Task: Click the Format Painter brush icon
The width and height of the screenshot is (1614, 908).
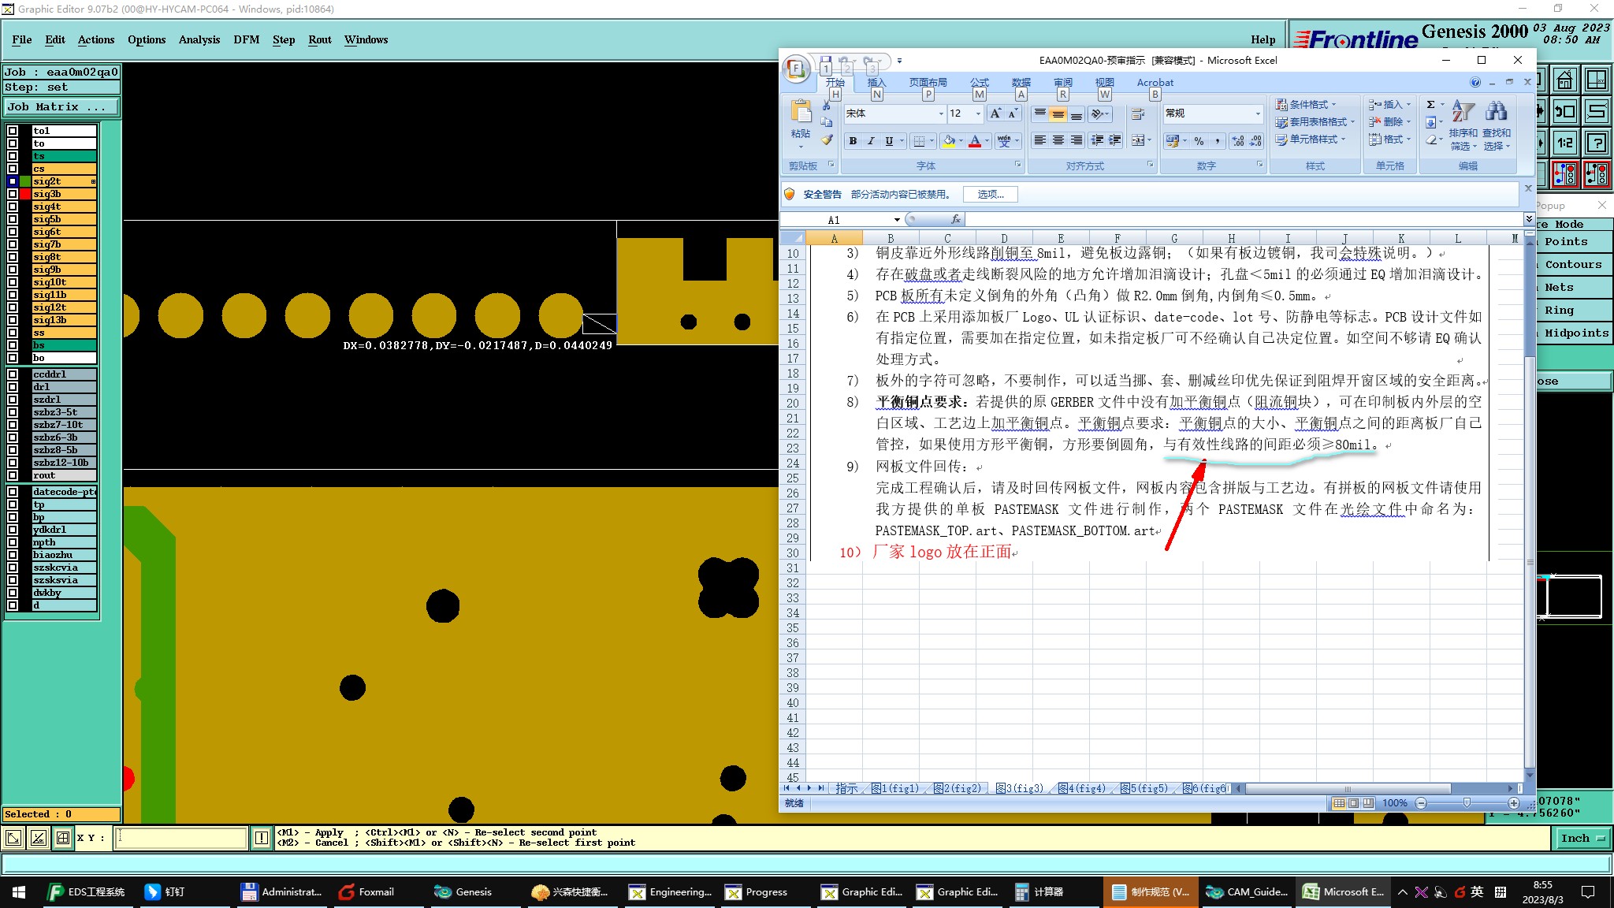Action: 826,140
